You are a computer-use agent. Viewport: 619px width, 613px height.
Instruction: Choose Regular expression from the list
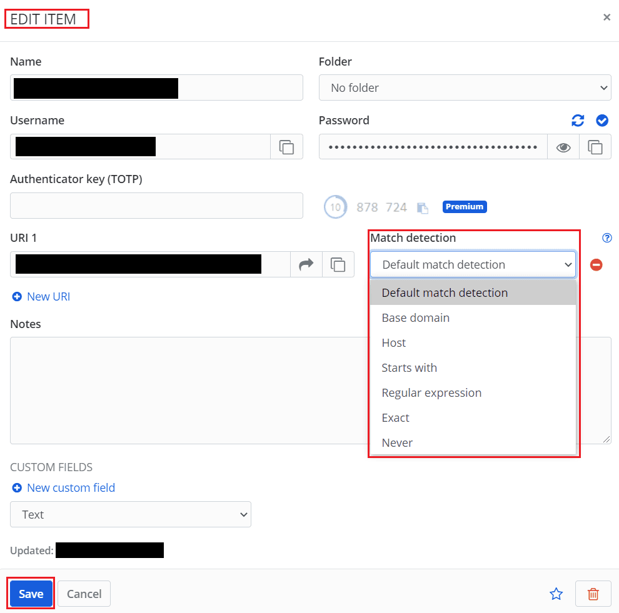(x=431, y=392)
